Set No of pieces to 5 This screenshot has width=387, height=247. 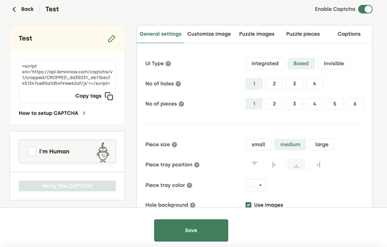(x=335, y=104)
